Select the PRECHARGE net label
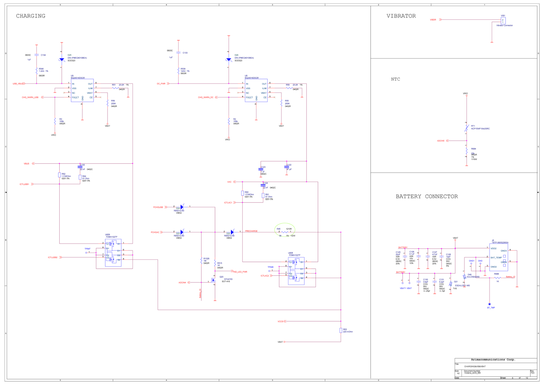This screenshot has height=386, width=546. [x=251, y=231]
